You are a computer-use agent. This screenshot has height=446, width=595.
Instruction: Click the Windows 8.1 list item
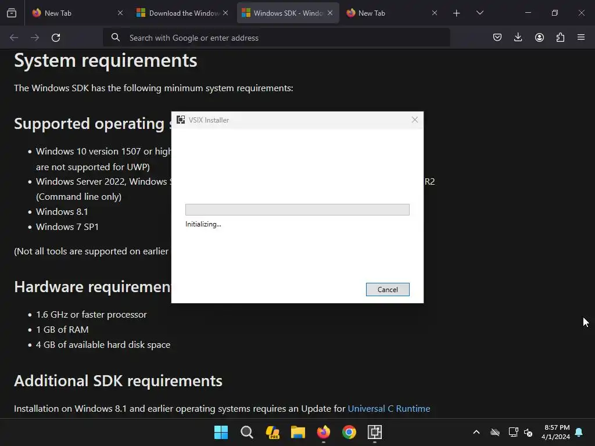(62, 211)
